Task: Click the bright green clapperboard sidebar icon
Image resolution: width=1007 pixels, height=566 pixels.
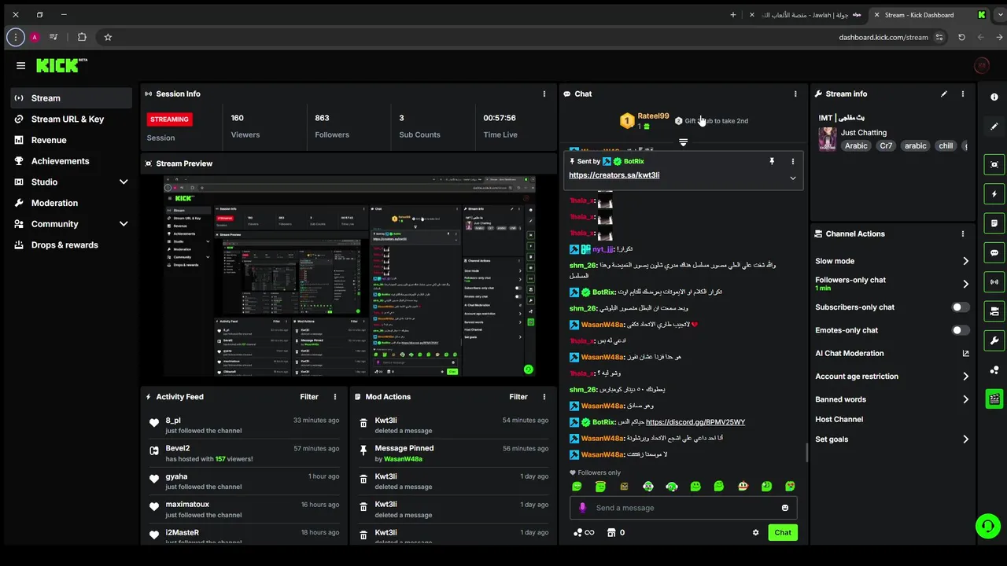Action: coord(994,399)
